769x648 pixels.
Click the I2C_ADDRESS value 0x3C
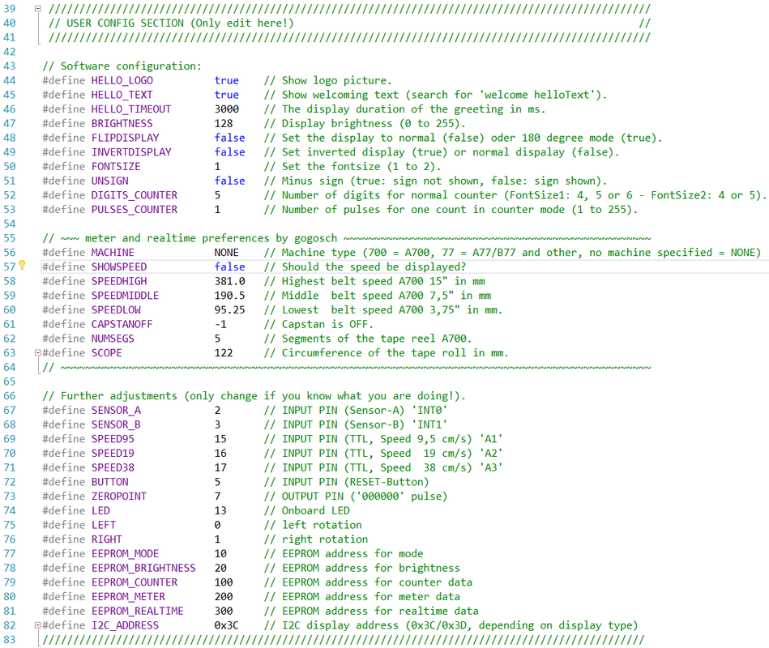click(x=227, y=625)
